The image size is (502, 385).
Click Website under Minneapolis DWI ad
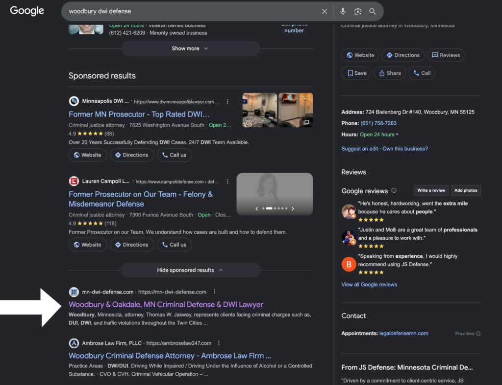(88, 155)
